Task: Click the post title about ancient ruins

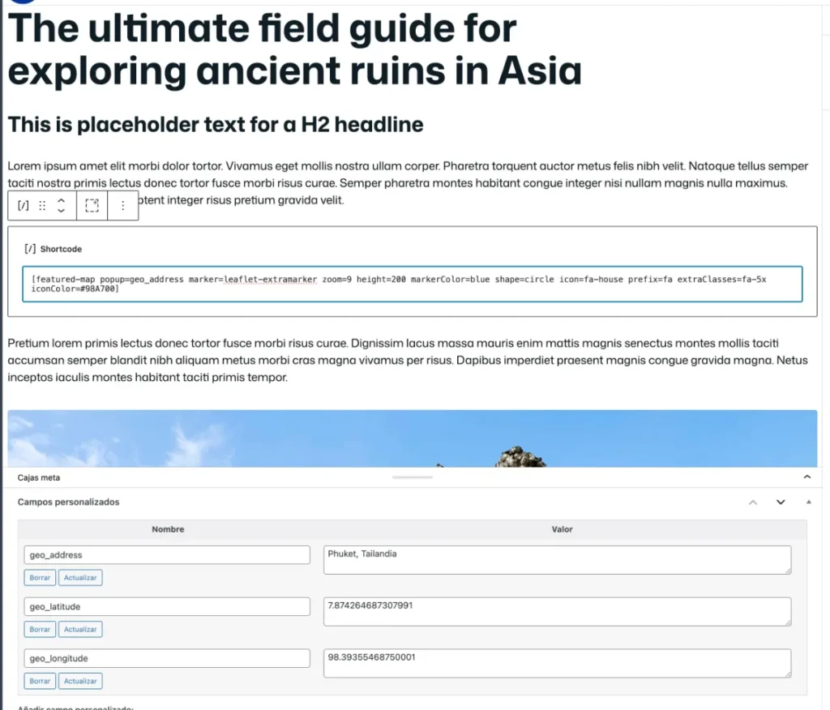Action: tap(294, 49)
